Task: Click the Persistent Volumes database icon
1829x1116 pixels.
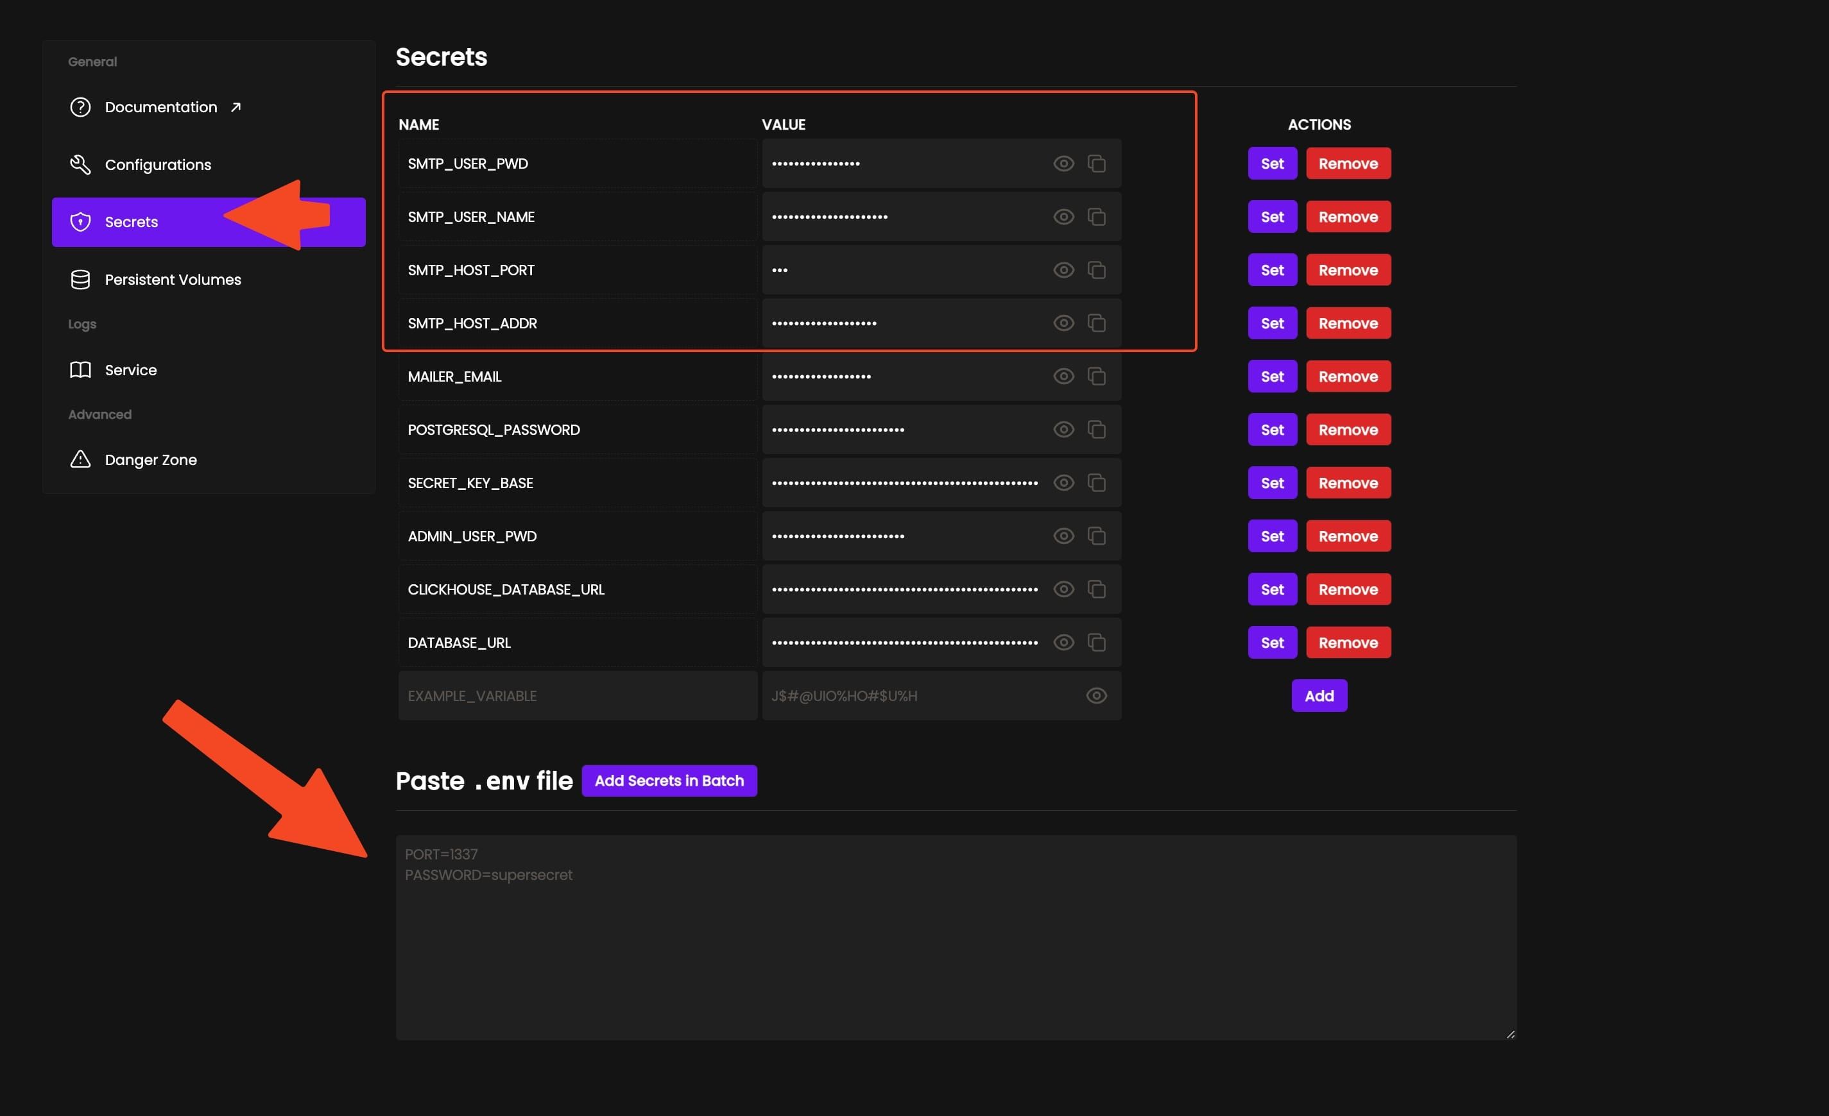Action: [80, 280]
